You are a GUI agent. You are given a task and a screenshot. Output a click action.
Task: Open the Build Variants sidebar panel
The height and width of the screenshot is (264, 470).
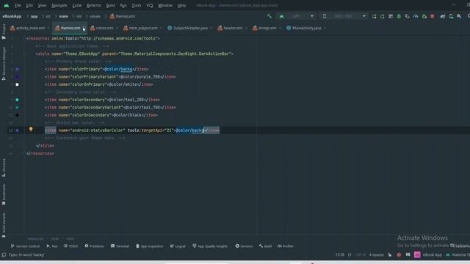(x=4, y=225)
